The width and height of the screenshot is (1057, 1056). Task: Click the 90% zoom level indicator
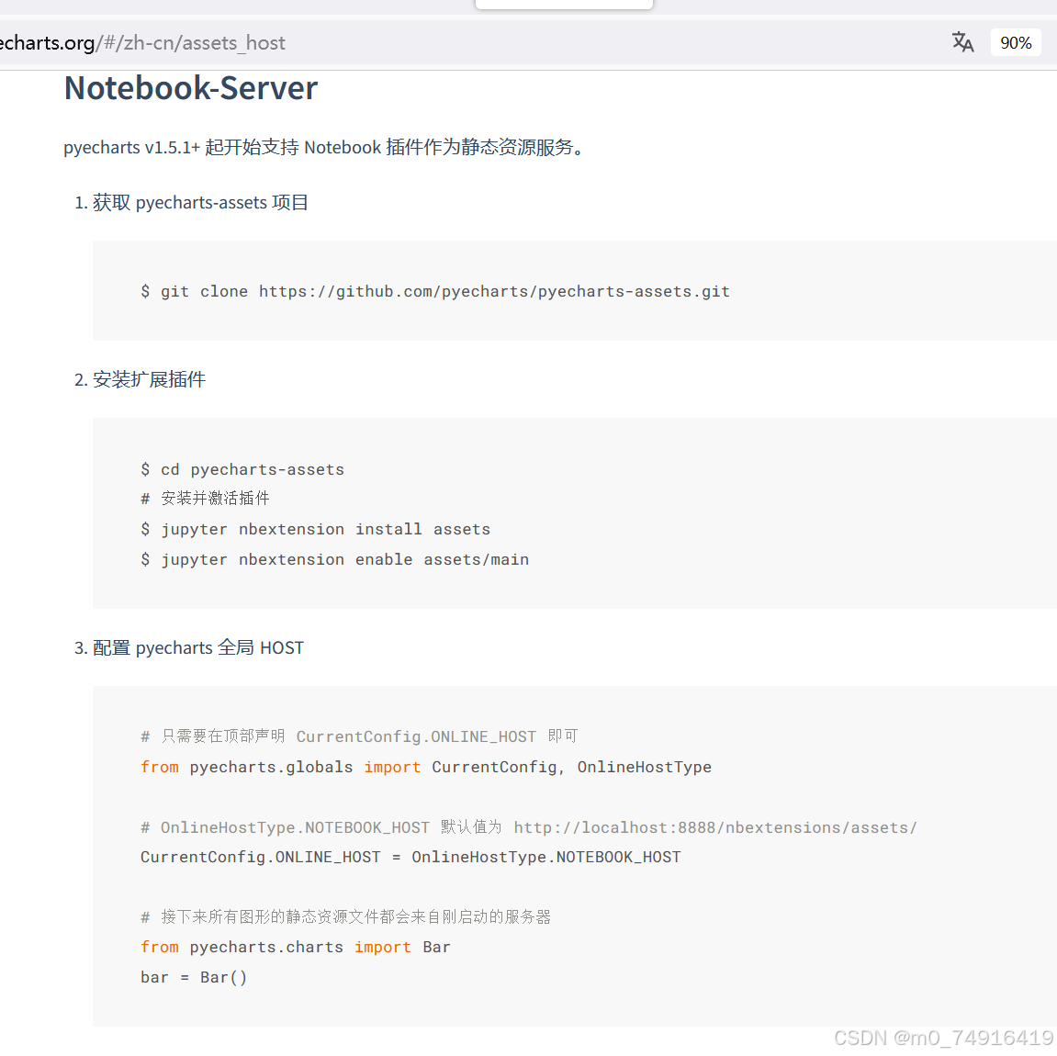(1015, 42)
